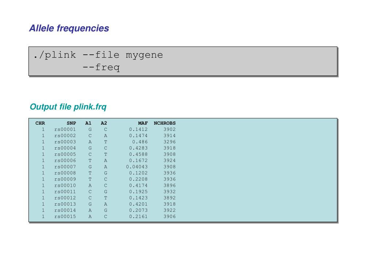Click NCHROBS value 3296
The height and width of the screenshot is (280, 374).
169,142
